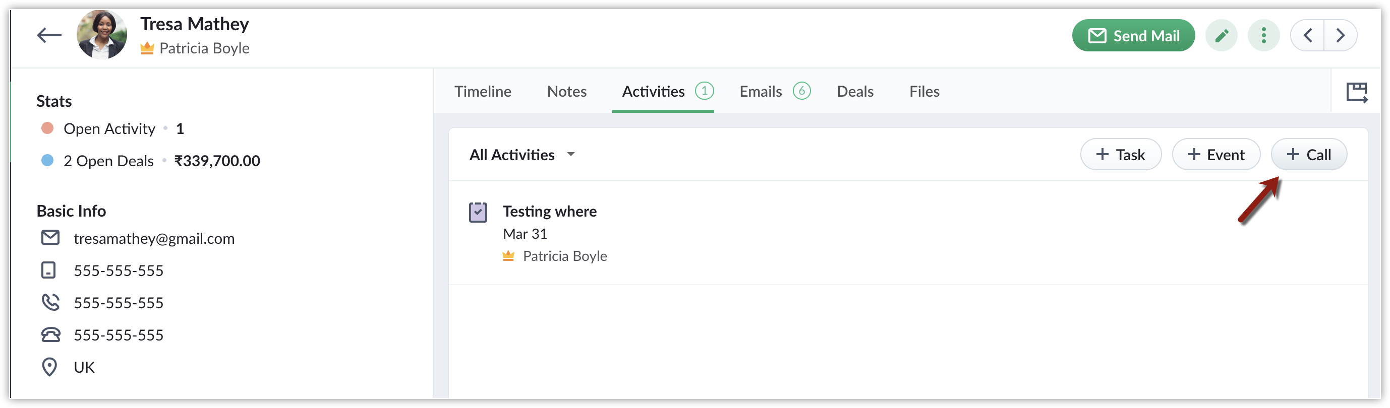The width and height of the screenshot is (1390, 408).
Task: Switch to the Notes tab
Action: (566, 92)
